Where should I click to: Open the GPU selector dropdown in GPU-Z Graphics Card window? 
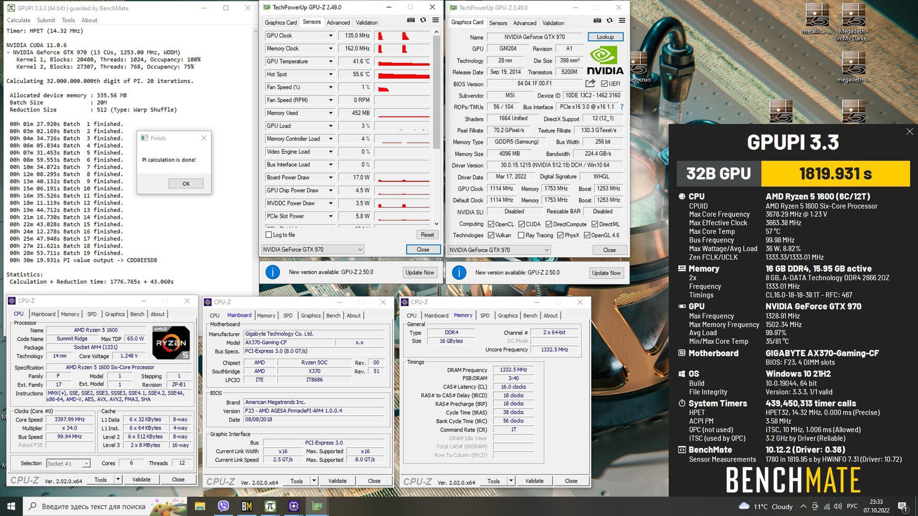click(499, 250)
